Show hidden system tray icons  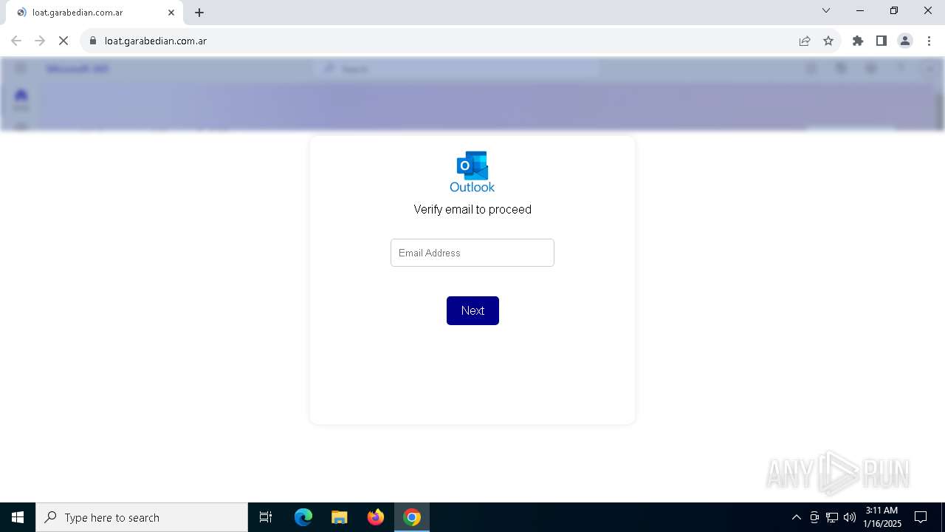click(x=796, y=517)
